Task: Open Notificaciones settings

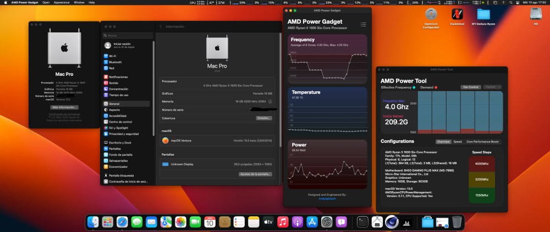Action: coord(127,77)
